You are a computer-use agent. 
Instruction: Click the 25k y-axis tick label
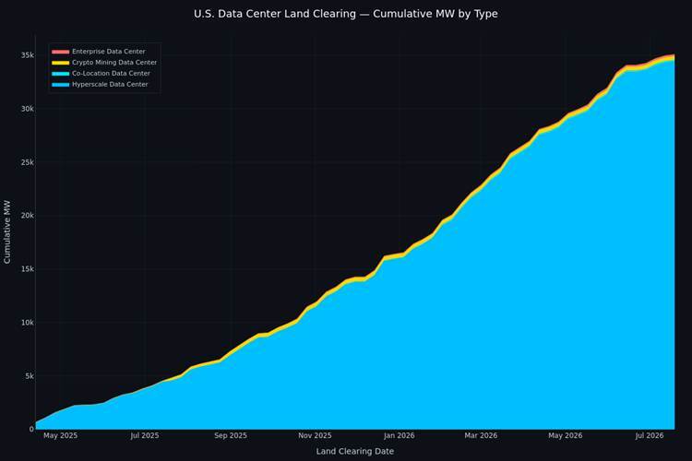(x=28, y=162)
